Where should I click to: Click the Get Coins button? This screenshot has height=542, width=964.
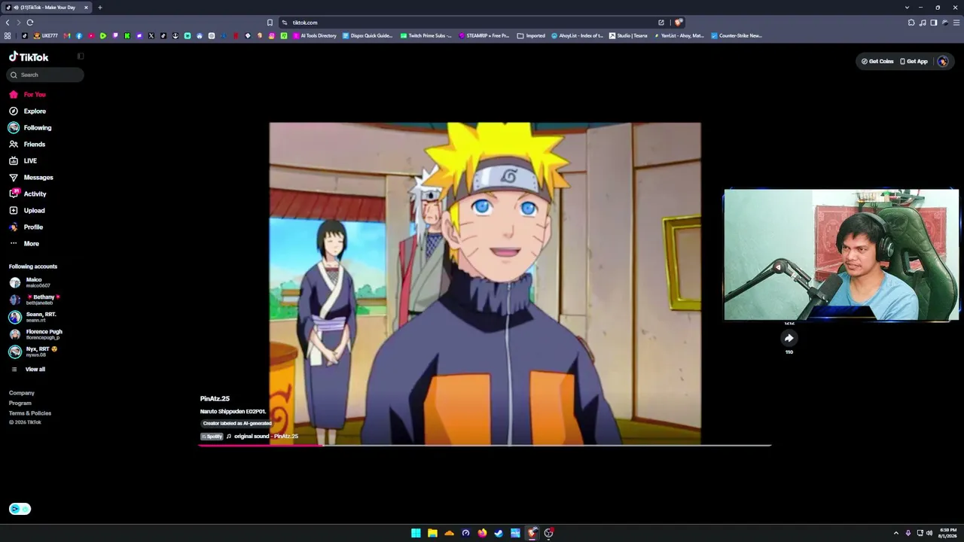click(x=877, y=61)
